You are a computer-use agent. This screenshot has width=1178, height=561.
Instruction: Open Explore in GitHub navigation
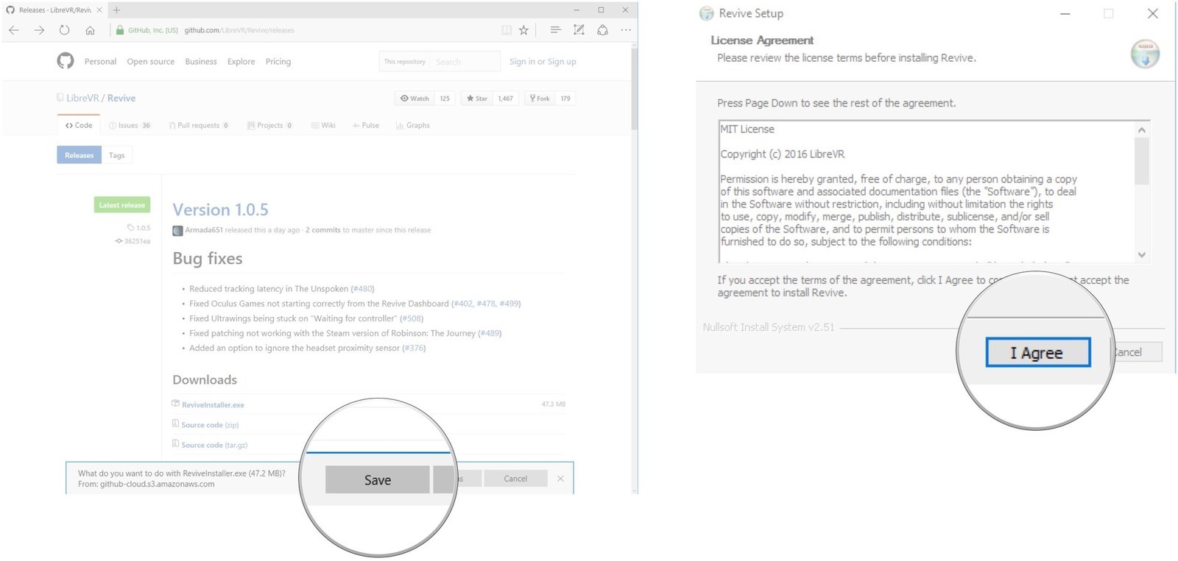(x=241, y=62)
